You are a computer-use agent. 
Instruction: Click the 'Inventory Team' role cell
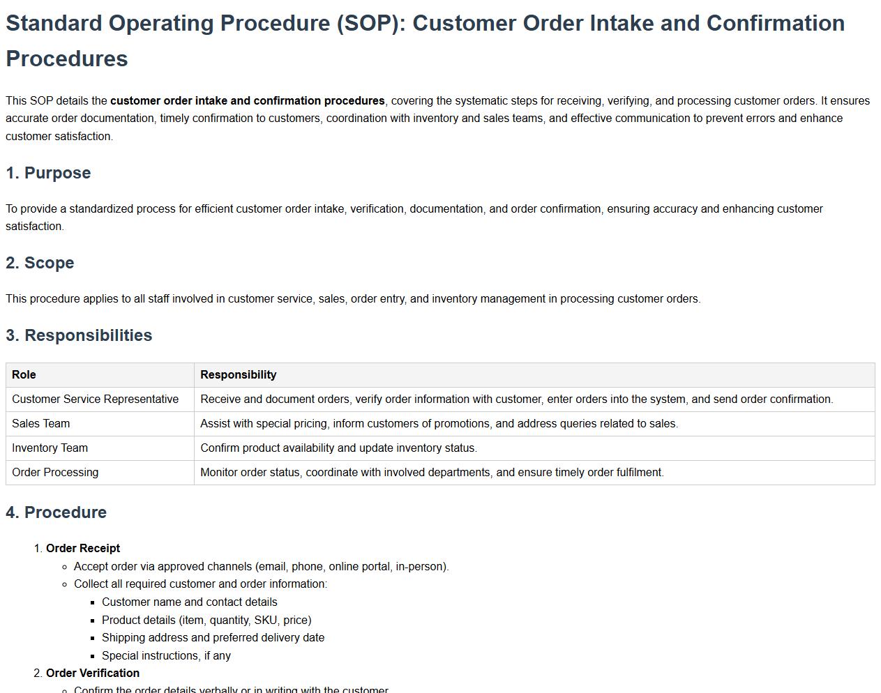pos(50,448)
